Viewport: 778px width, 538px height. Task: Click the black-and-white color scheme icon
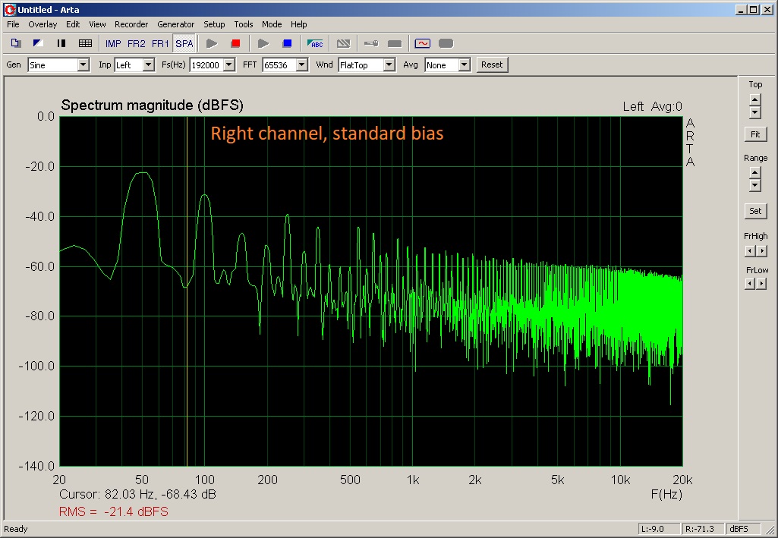[x=38, y=44]
